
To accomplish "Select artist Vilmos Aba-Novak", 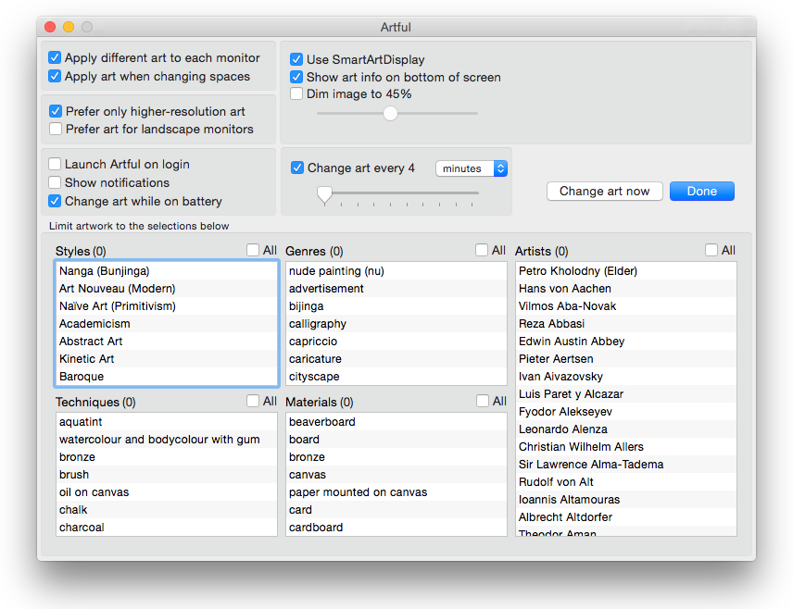I will [x=626, y=306].
